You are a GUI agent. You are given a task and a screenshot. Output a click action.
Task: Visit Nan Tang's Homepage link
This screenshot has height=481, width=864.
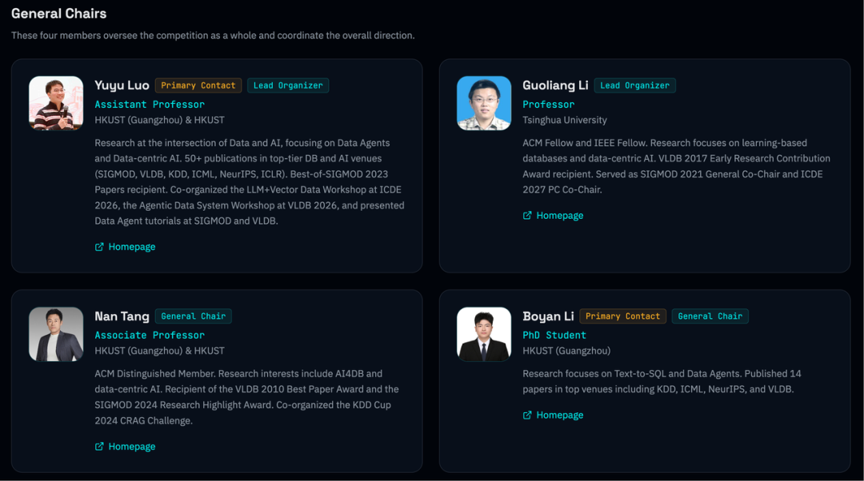pyautogui.click(x=132, y=447)
